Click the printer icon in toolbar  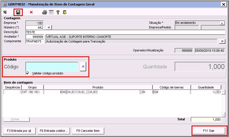45,12
